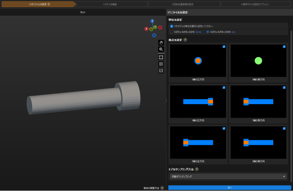Click the Z axis on orientation gizmo
The image size is (293, 191).
coord(152,21)
